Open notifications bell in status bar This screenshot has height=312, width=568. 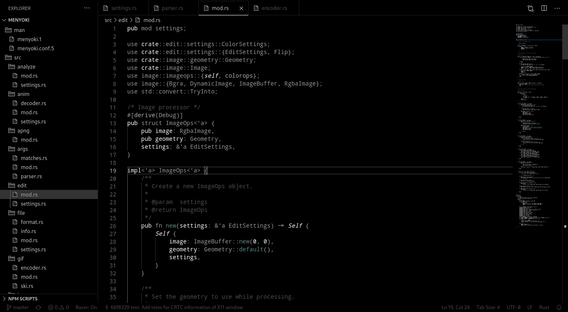click(558, 307)
